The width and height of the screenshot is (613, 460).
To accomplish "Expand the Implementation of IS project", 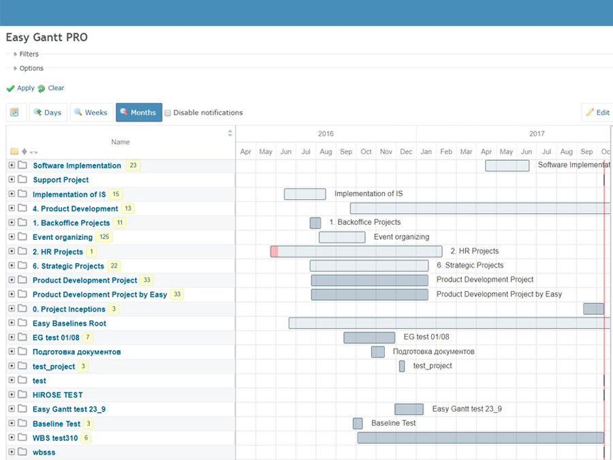I will pos(12,194).
